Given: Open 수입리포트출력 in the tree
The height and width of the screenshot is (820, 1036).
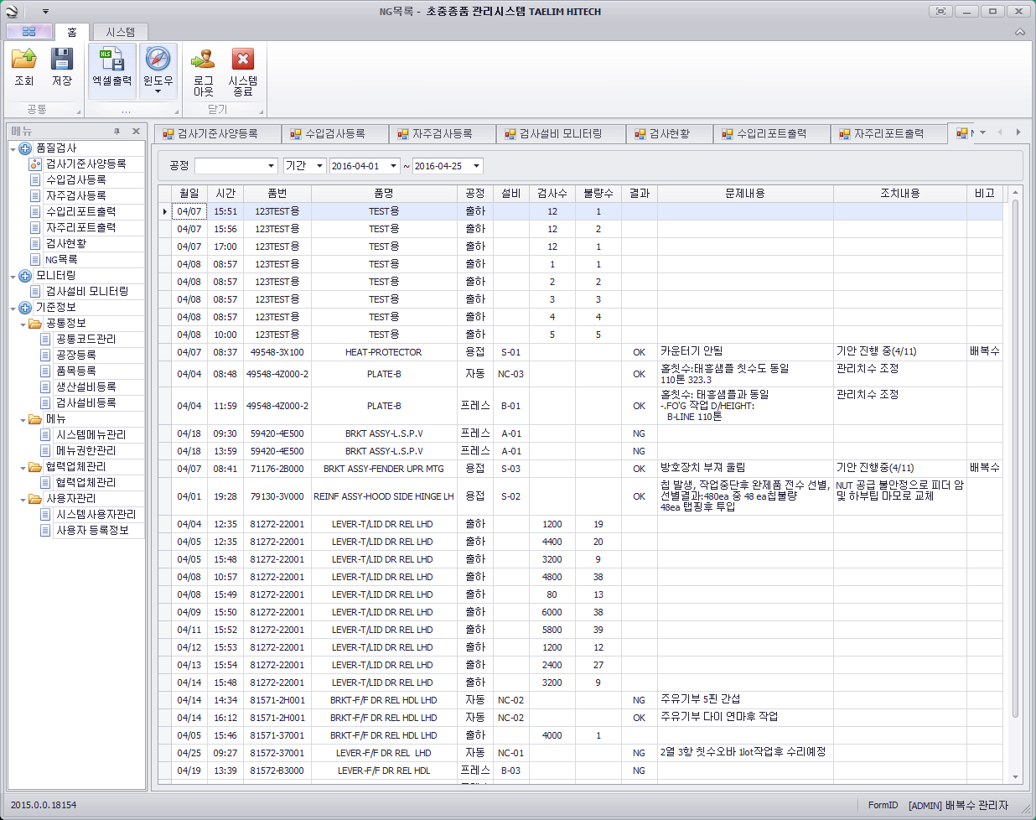Looking at the screenshot, I should click(x=80, y=212).
